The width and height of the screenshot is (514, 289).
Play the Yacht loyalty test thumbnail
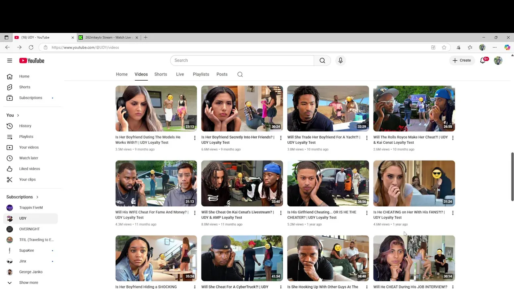click(x=328, y=108)
